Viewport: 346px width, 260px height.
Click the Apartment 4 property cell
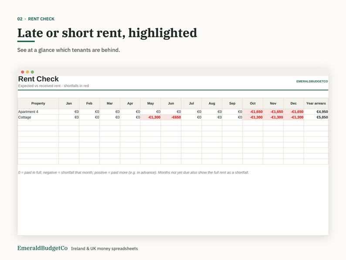(38, 112)
